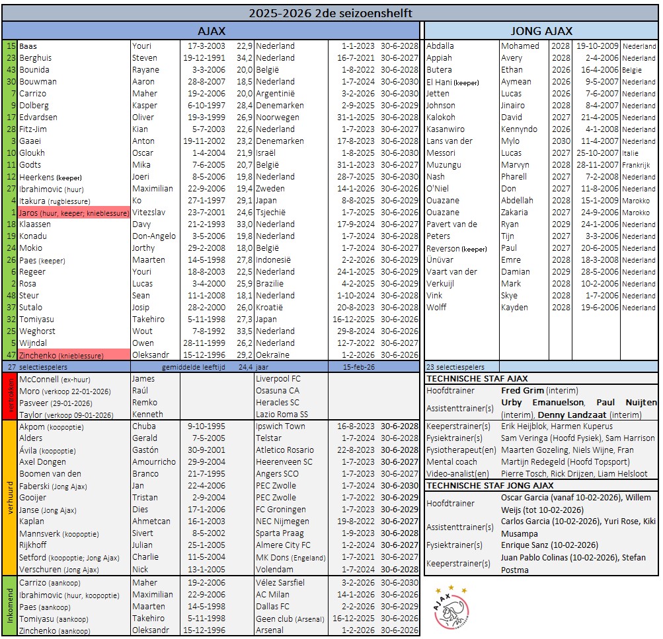663x639 pixels.
Task: Click the '23 selectiespelers' cell
Action: (455, 366)
